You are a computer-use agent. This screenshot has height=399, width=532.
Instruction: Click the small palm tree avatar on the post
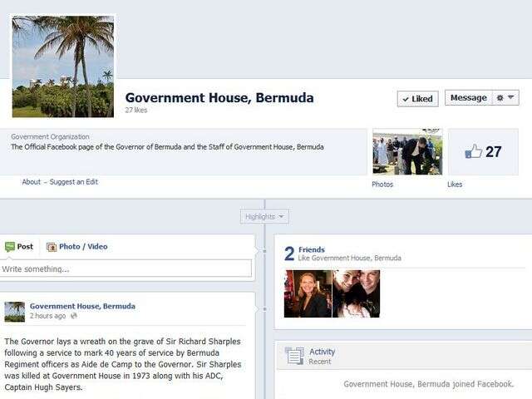click(15, 312)
